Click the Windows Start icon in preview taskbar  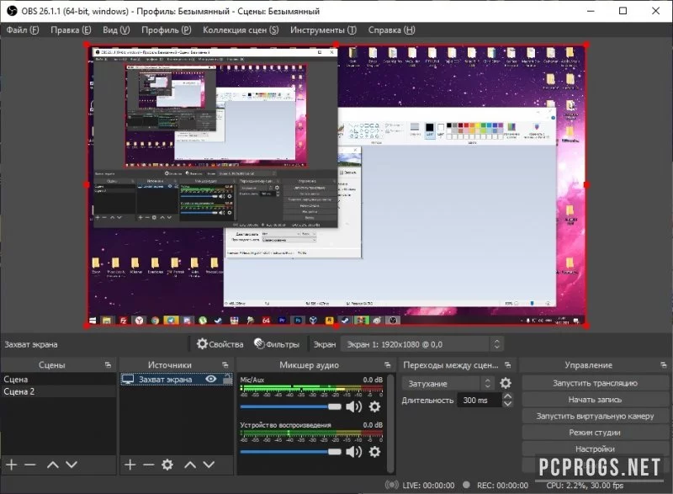[x=93, y=320]
